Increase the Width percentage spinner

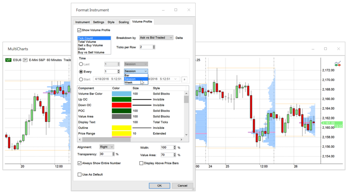tap(175, 146)
